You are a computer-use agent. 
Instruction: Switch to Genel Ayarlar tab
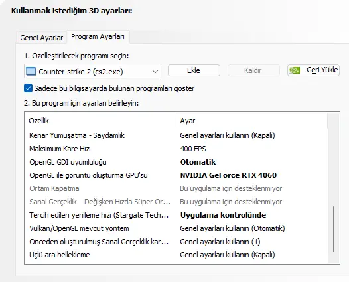pos(42,38)
